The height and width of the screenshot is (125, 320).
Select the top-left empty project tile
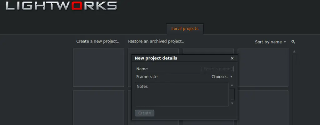click(x=98, y=67)
